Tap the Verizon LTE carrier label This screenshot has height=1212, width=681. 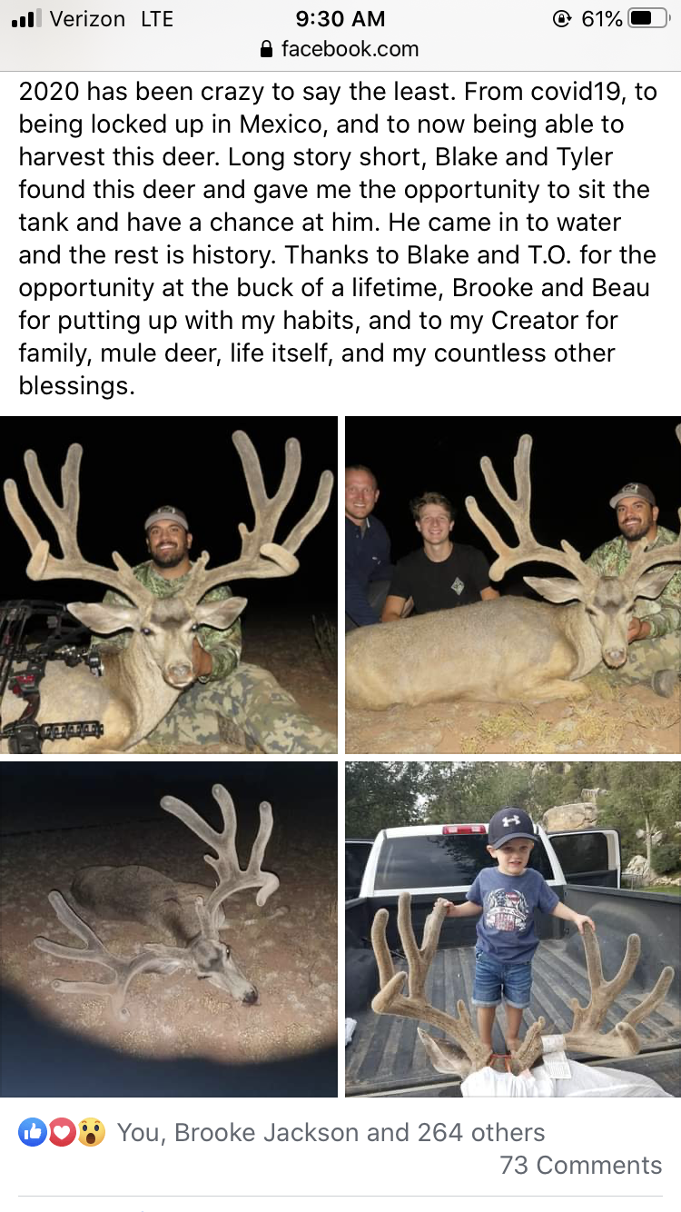pyautogui.click(x=112, y=18)
